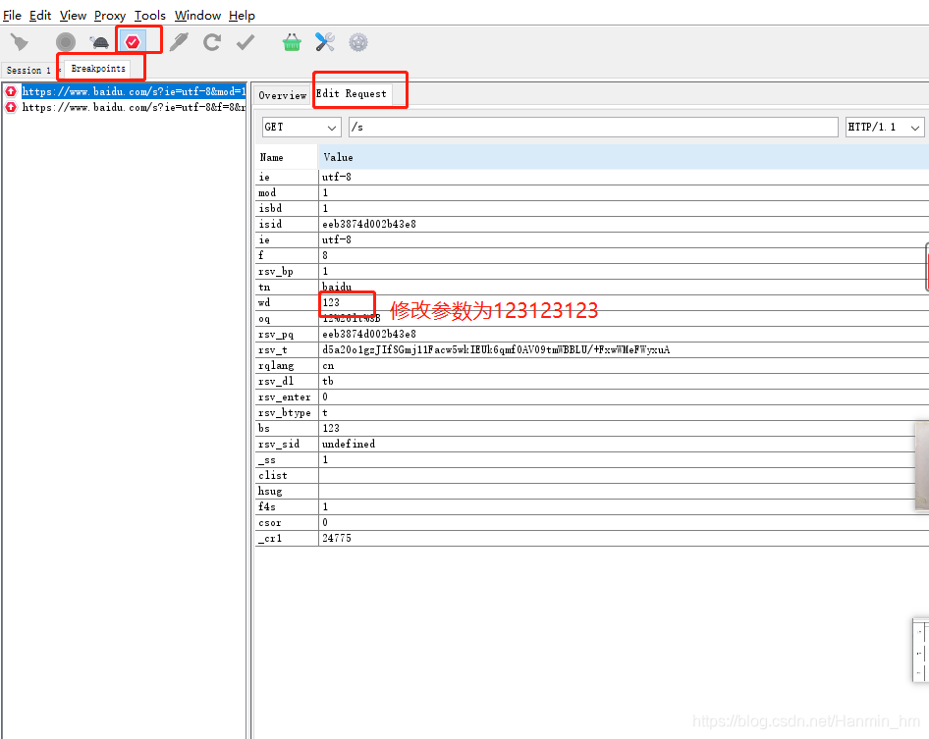
Task: Click the /s path input field
Action: (593, 127)
